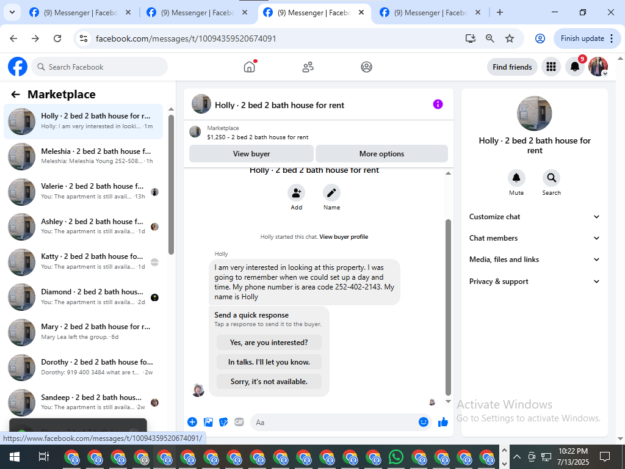Open Ashley's conversation
Image resolution: width=625 pixels, height=469 pixels.
click(83, 227)
